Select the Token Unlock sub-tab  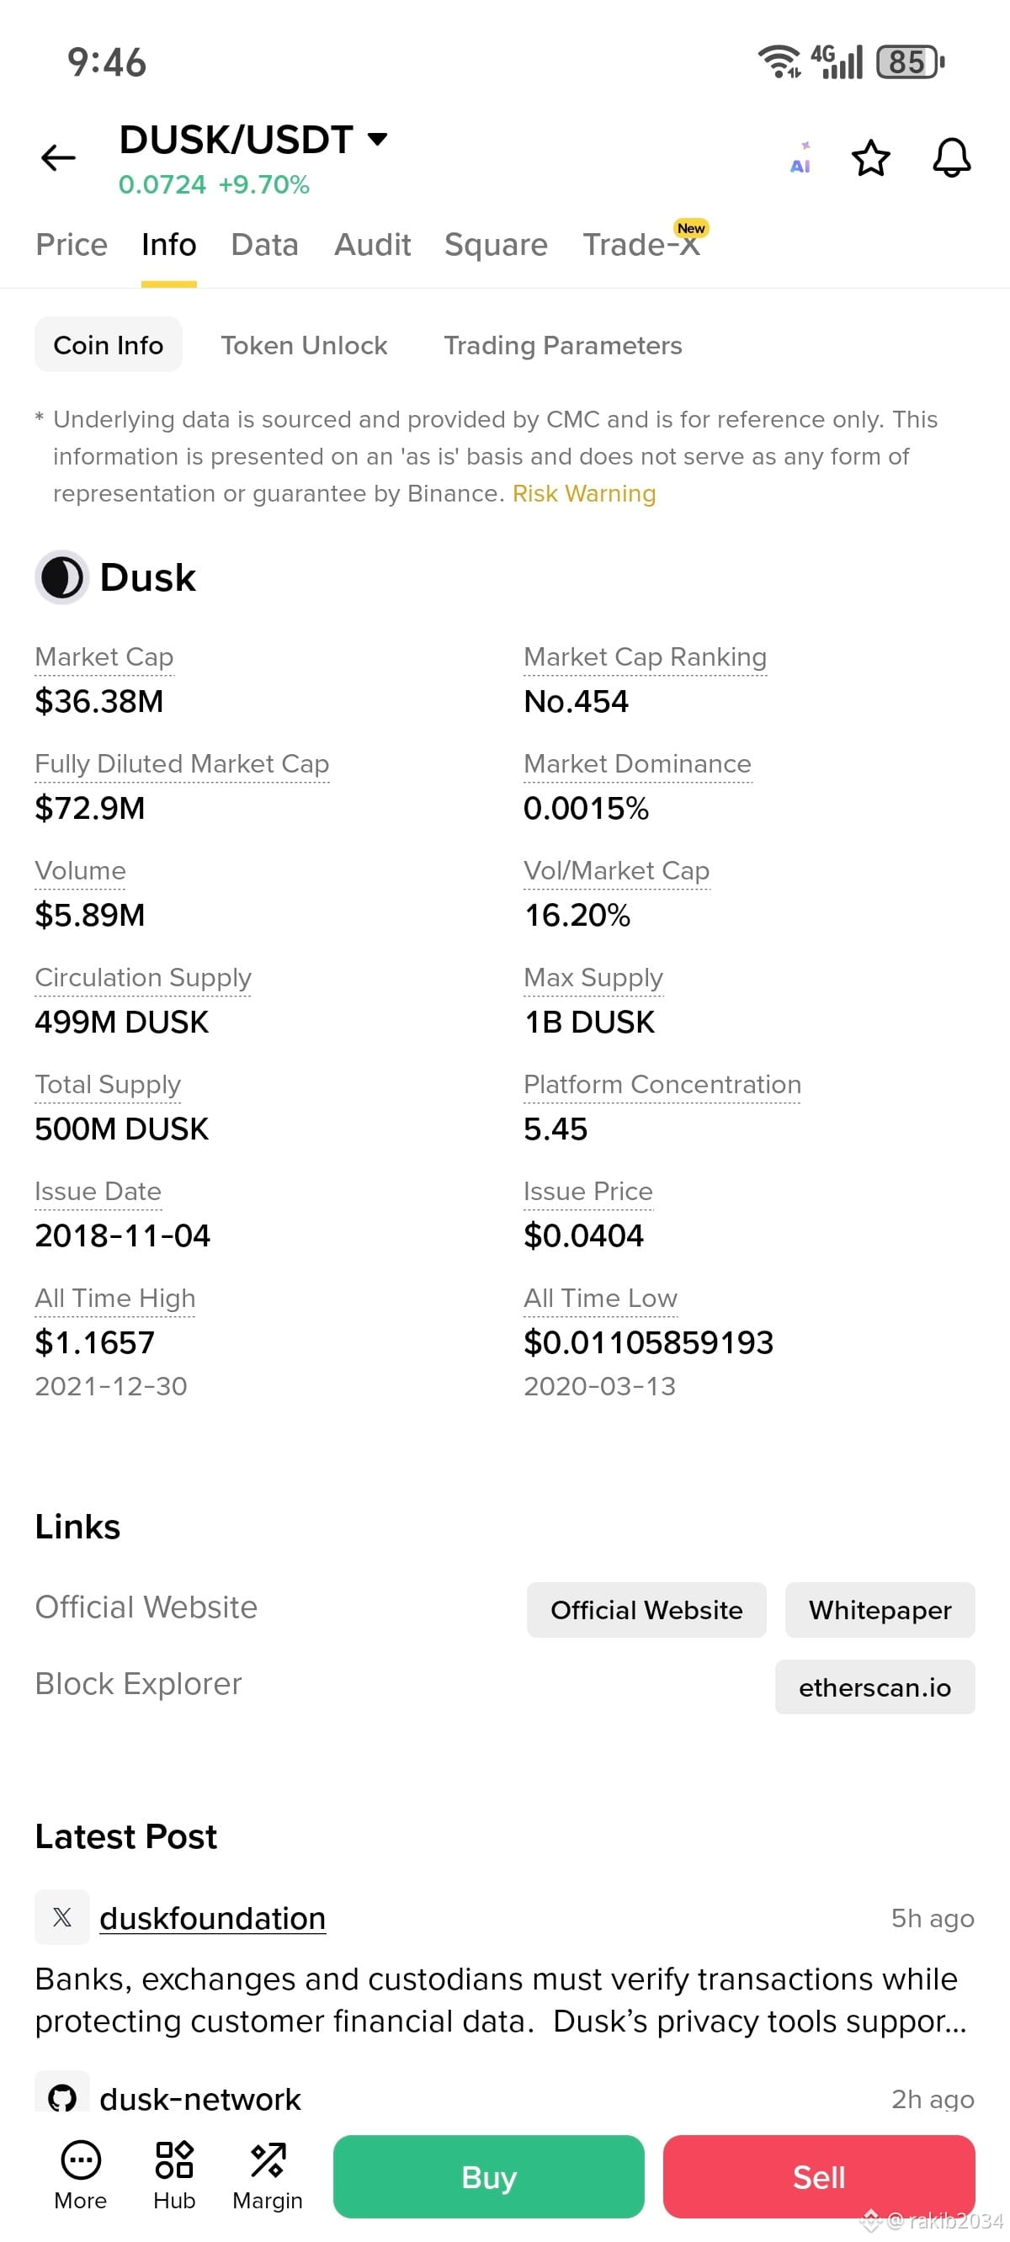pyautogui.click(x=304, y=345)
